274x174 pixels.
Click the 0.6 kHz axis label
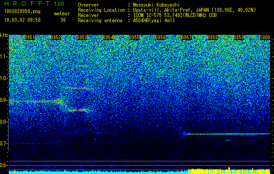pyautogui.click(x=3, y=165)
